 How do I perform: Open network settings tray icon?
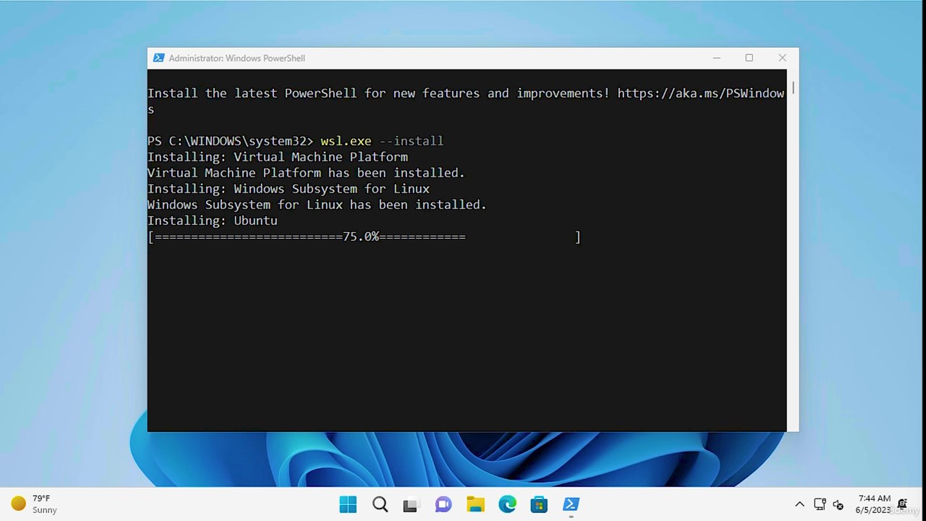click(820, 504)
